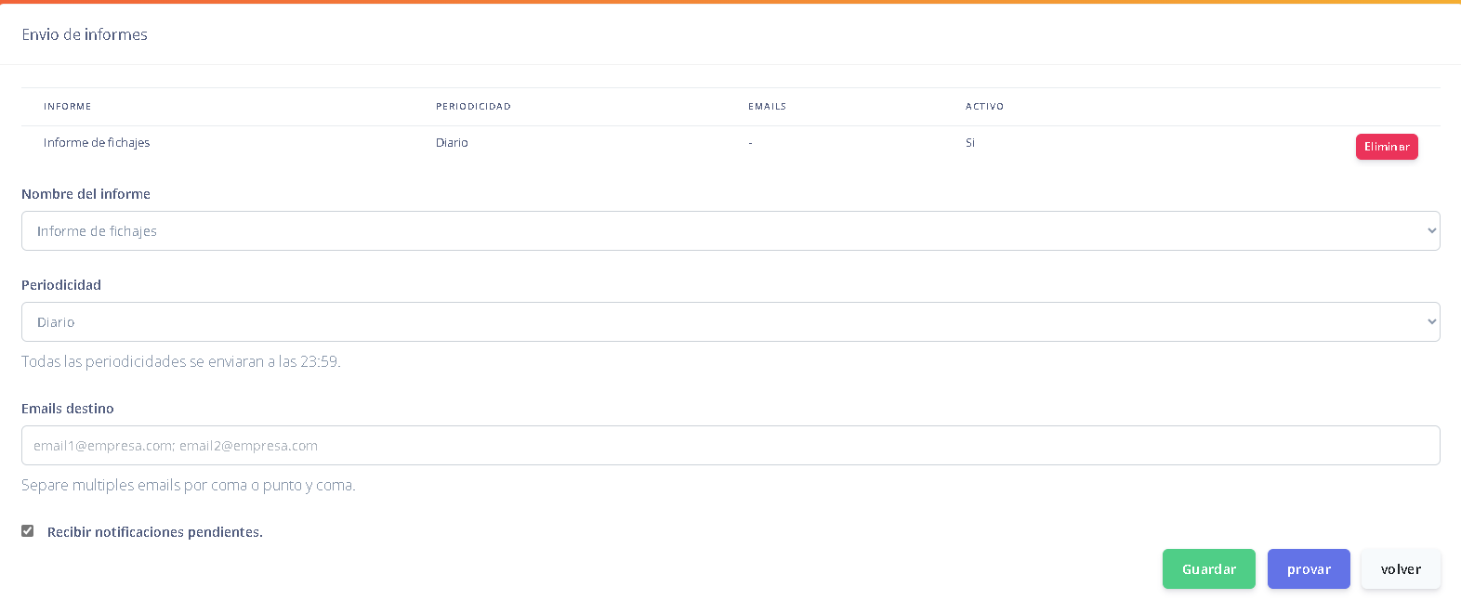Click the red Eliminar button
1461x600 pixels.
[1386, 147]
